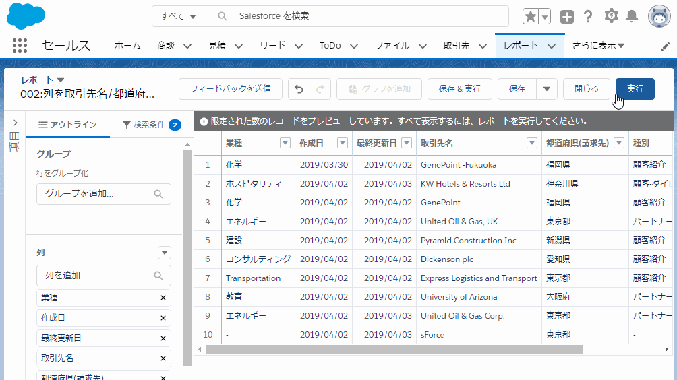Open the すべて search scope dropdown
This screenshot has height=380, width=677.
(x=178, y=16)
